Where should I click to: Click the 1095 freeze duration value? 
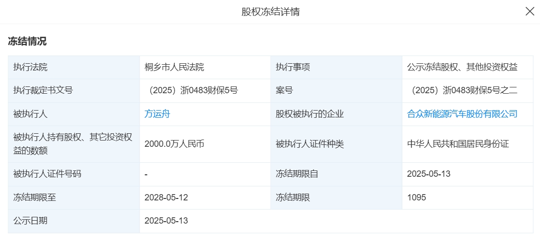tap(417, 197)
